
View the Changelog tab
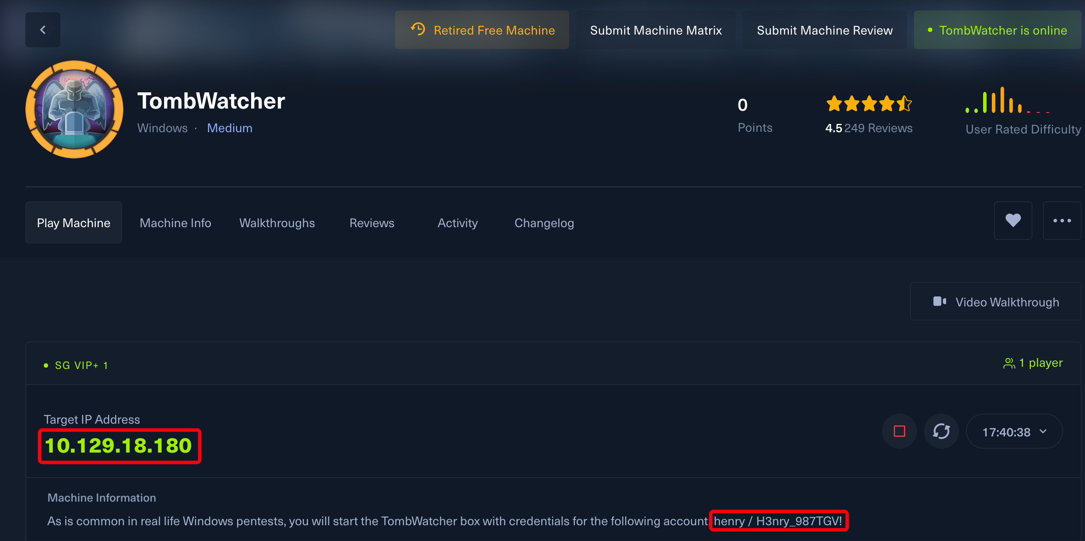(x=544, y=223)
